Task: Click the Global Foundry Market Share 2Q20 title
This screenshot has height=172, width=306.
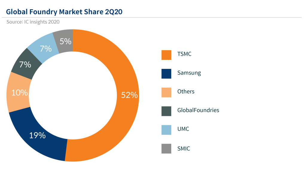Action: pos(64,12)
